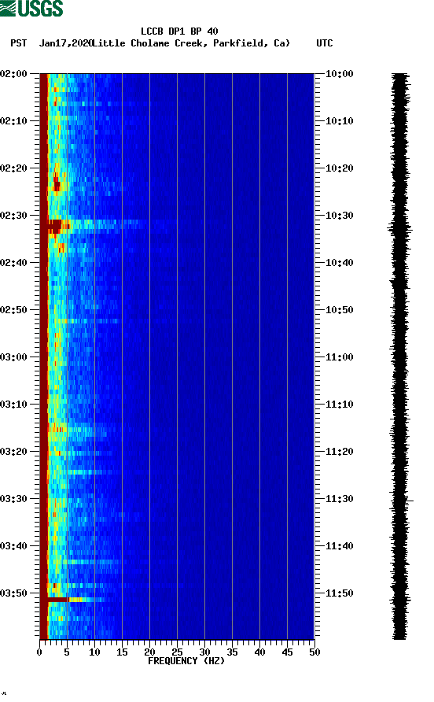Image resolution: width=434 pixels, height=702 pixels.
Task: Click the 11:00 UTC time label
Action: (339, 357)
